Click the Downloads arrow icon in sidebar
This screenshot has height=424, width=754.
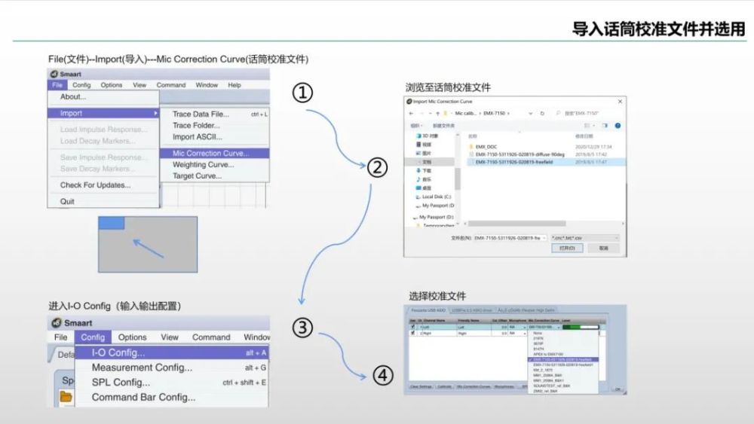click(418, 170)
